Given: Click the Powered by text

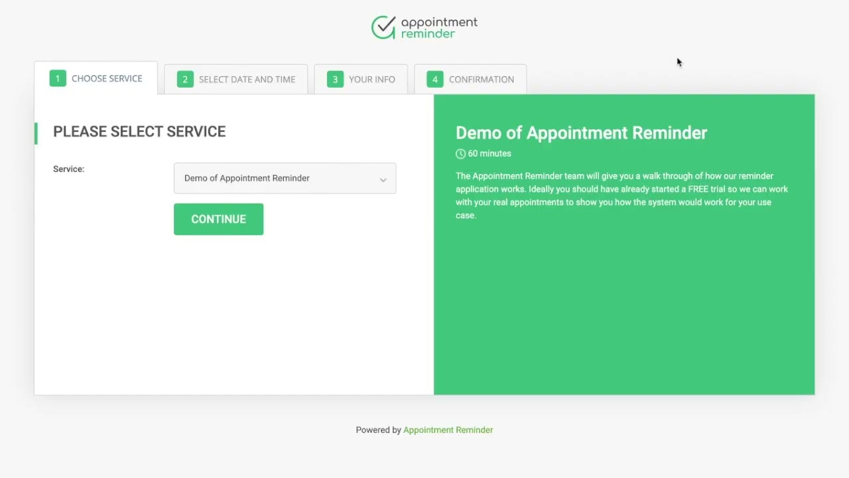Looking at the screenshot, I should pos(378,430).
